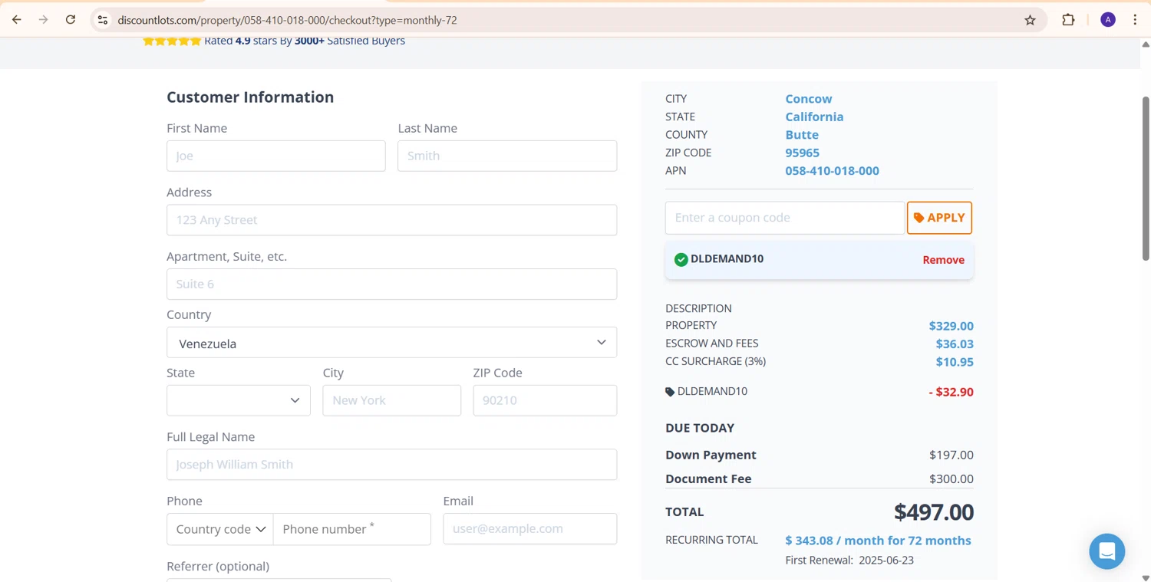Click the page vertical scrollbar thumb

coord(1146,178)
